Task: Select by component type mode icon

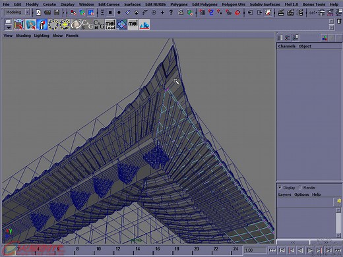Action: click(x=91, y=13)
